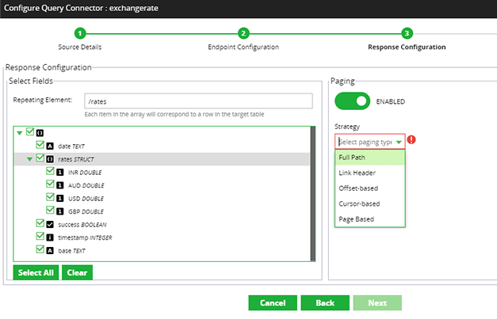This screenshot has width=497, height=319.
Task: Uncheck the AUD DOUBLE checkbox
Action: (x=50, y=184)
